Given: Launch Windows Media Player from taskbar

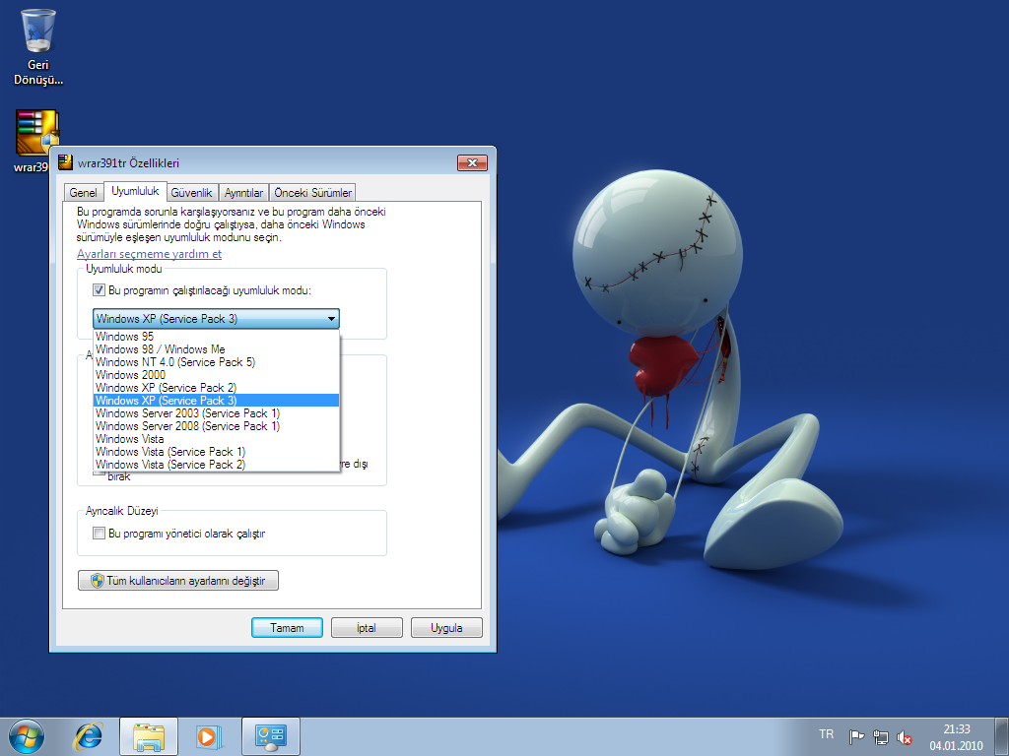Looking at the screenshot, I should coord(209,736).
